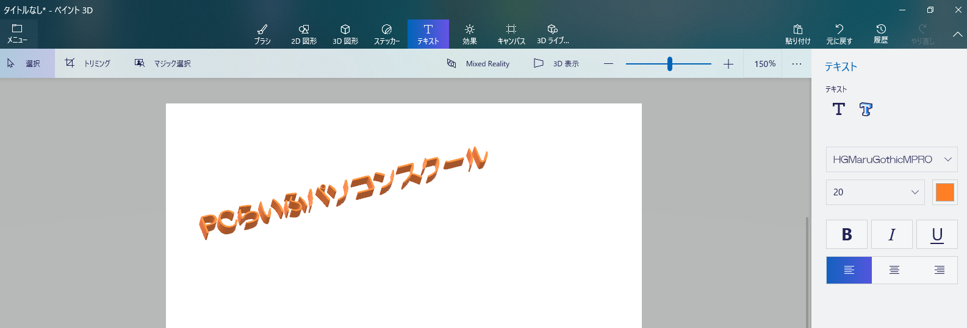
Task: Open the three-dots more options menu
Action: click(x=797, y=64)
